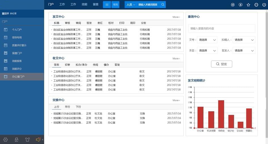This screenshot has width=268, height=144.
Task: Open the 'e' message bubble icon
Action: coord(241,5)
